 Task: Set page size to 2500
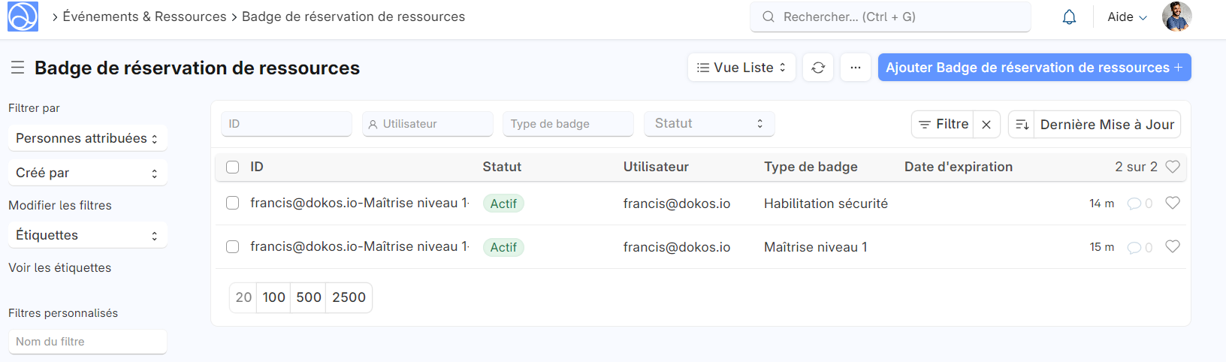349,297
